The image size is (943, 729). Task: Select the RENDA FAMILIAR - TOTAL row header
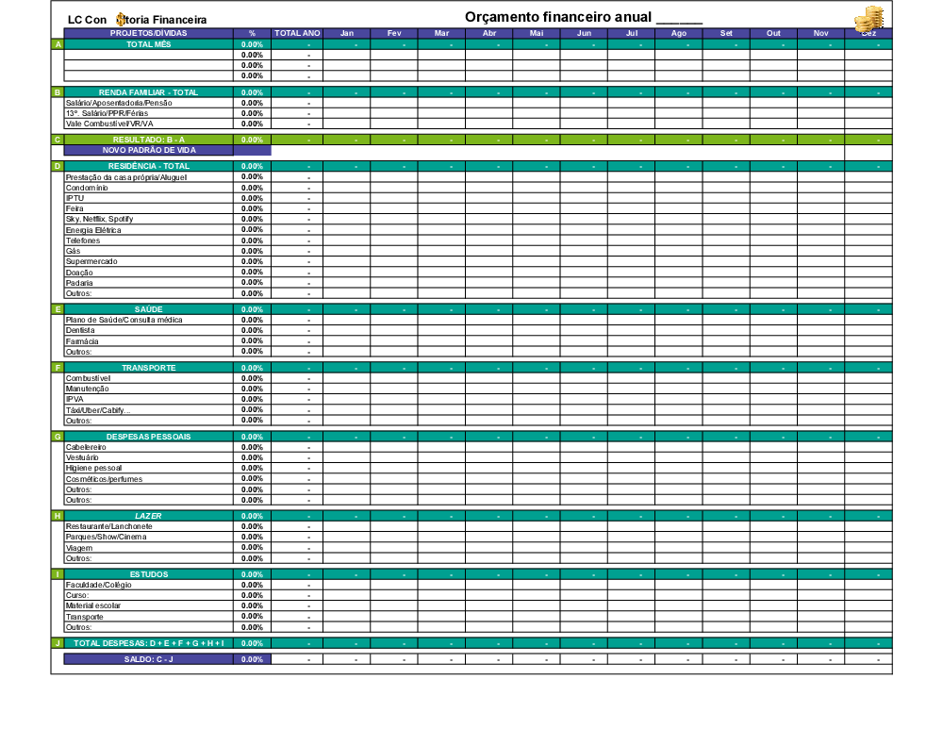tap(148, 92)
